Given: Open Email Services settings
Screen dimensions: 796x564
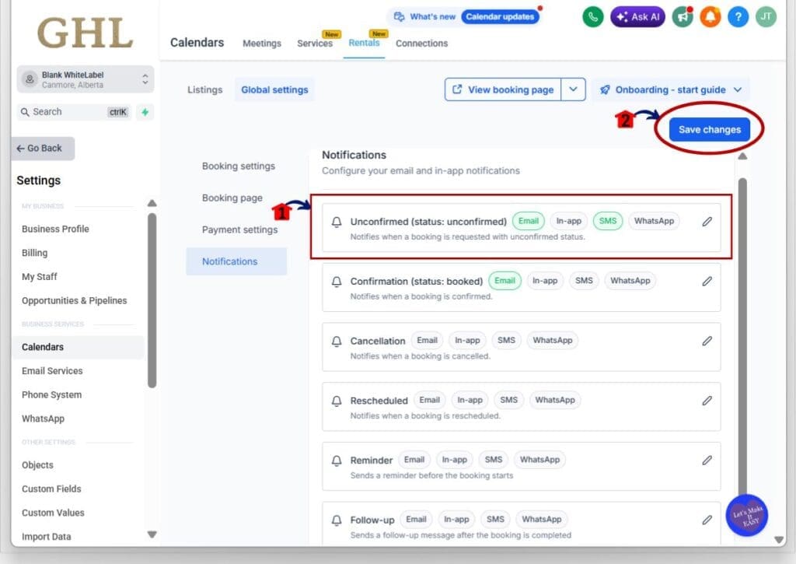Looking at the screenshot, I should tap(52, 371).
